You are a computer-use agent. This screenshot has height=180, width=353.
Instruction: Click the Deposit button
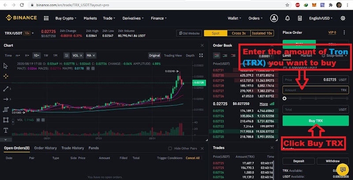[x=299, y=161]
